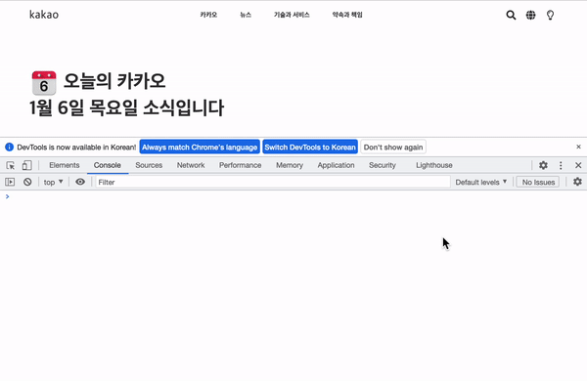
Task: Click the 'Don't show again' button
Action: (x=393, y=147)
